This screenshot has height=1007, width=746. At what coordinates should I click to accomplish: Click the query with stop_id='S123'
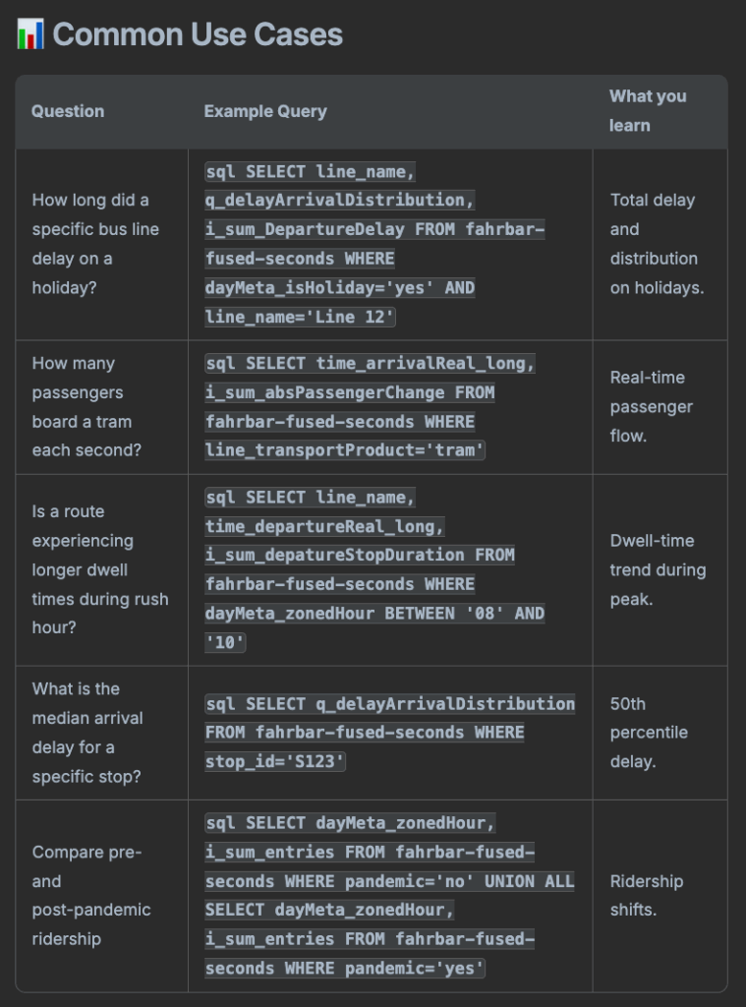(x=389, y=733)
